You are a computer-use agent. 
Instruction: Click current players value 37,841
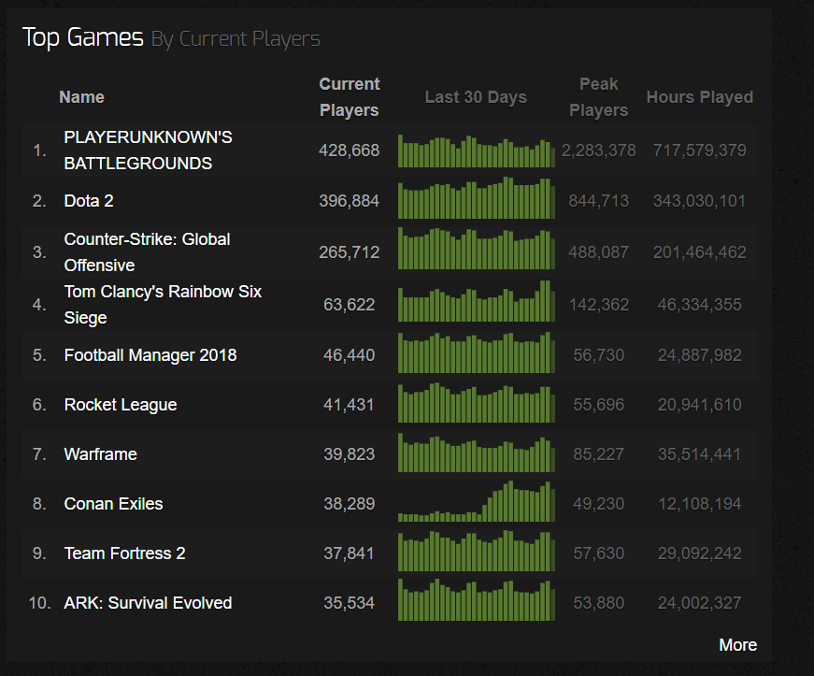(350, 554)
